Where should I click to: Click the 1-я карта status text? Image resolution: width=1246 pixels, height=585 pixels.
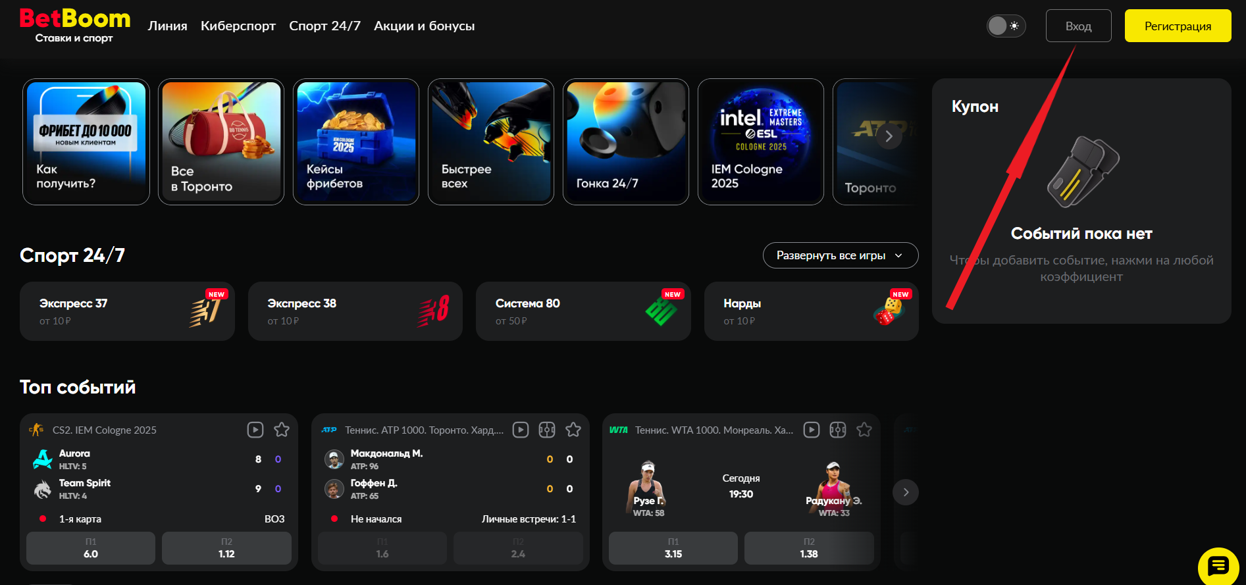pyautogui.click(x=80, y=519)
